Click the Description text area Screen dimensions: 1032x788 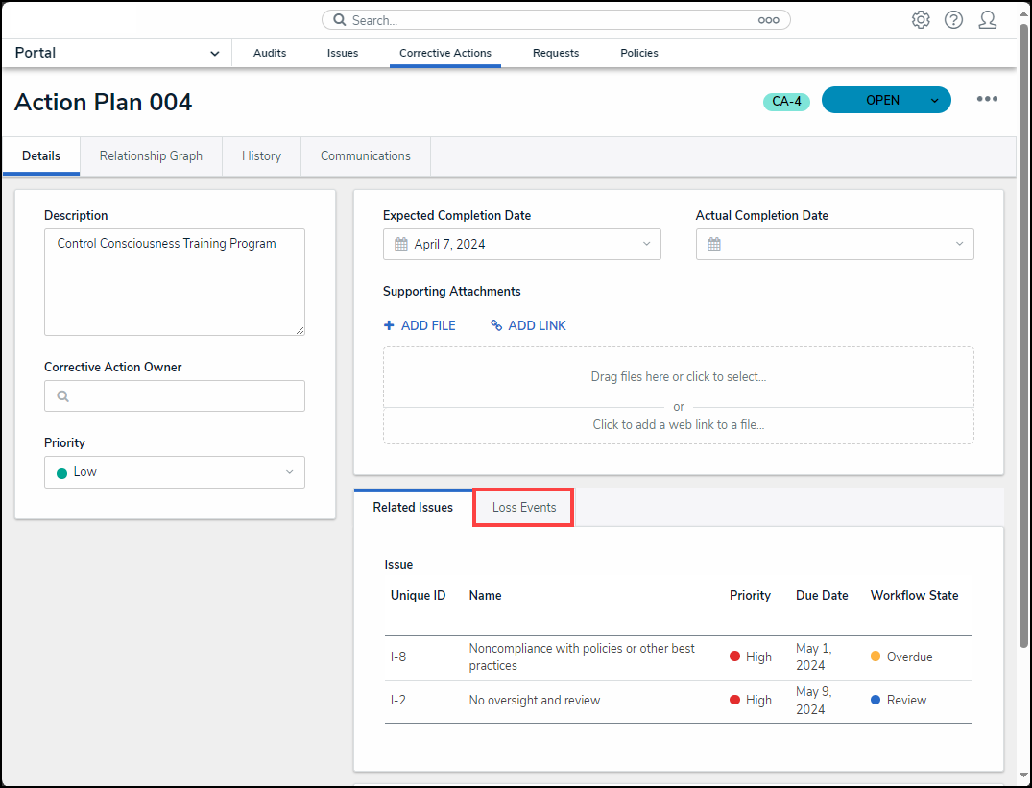(175, 282)
